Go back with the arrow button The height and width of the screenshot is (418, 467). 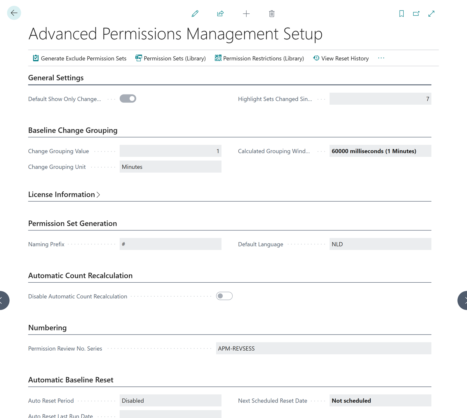coord(14,13)
